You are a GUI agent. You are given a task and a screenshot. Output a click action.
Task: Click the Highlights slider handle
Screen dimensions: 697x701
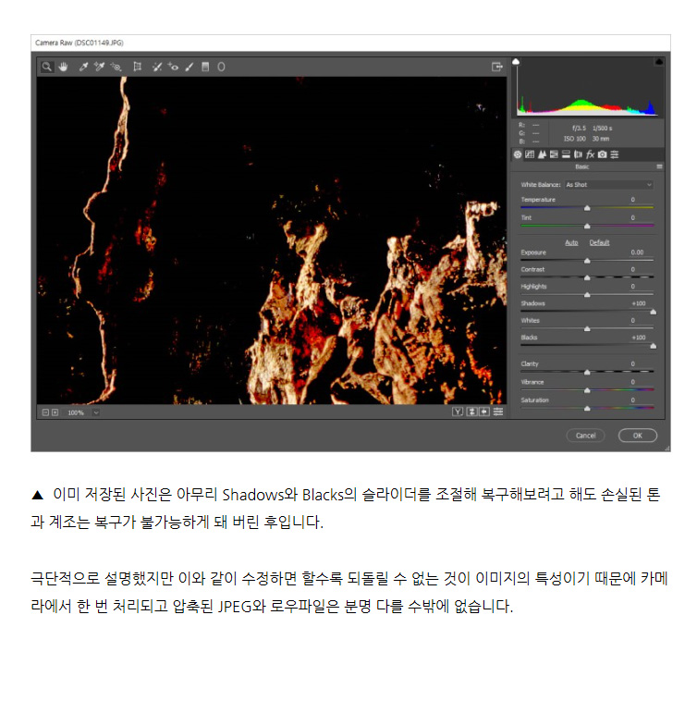click(x=587, y=295)
